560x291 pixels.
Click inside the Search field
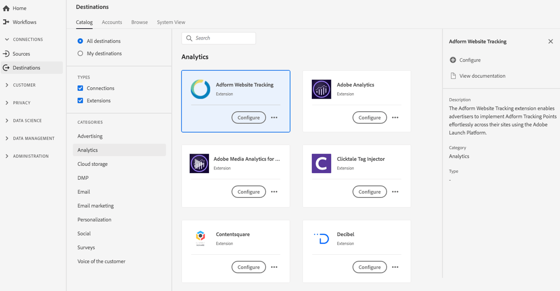click(x=219, y=38)
